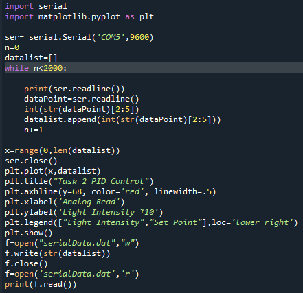Image resolution: width=303 pixels, height=293 pixels.
Task: Click the print(ser.readline()) statement
Action: (74, 89)
